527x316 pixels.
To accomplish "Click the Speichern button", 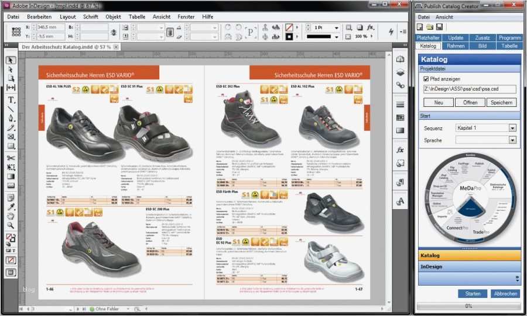I will tap(501, 102).
